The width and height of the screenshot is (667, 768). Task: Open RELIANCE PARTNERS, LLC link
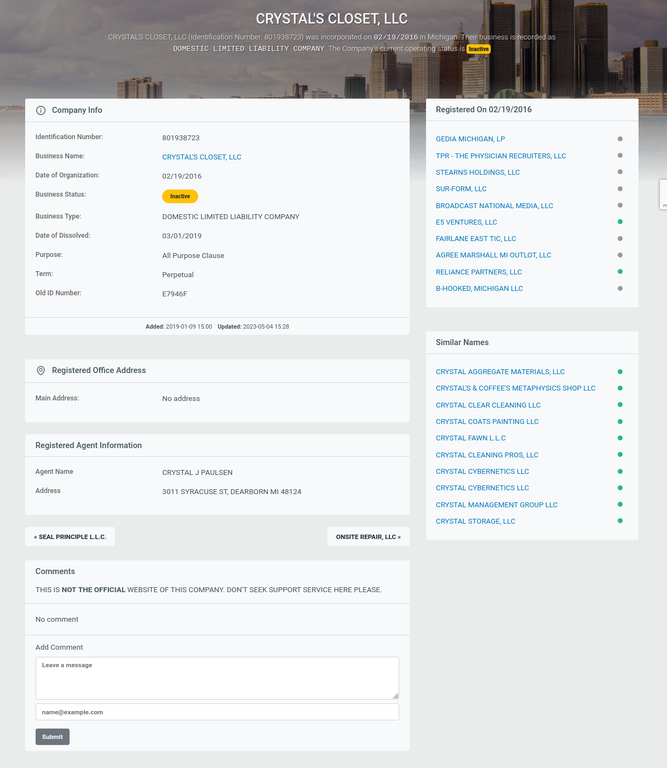479,272
